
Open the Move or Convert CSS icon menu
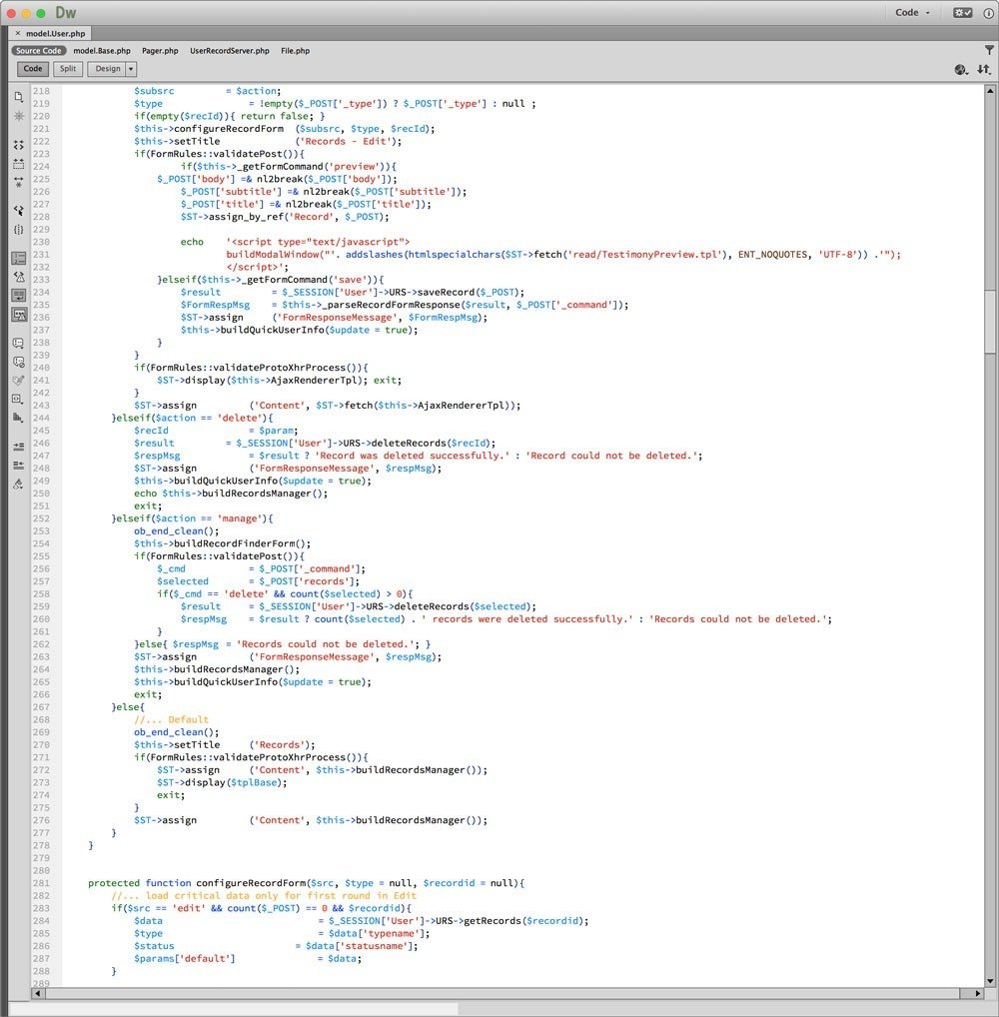[x=18, y=419]
